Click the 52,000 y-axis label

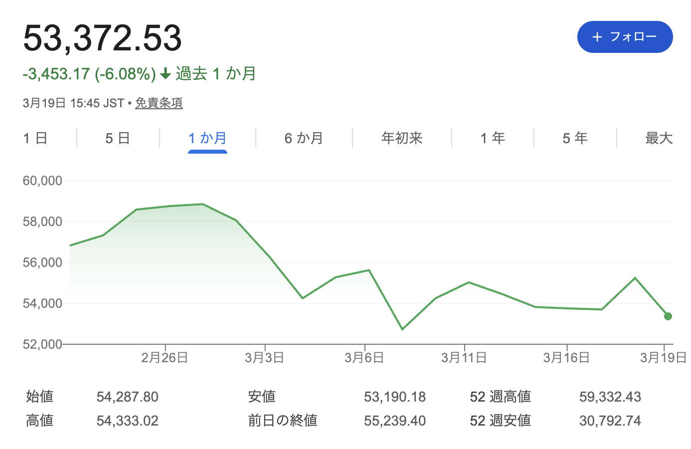[42, 344]
